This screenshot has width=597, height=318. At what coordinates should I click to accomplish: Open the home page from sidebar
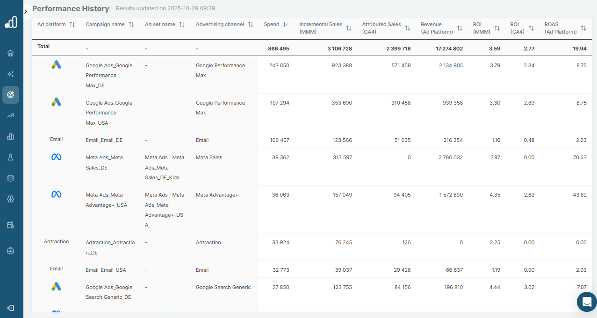(x=10, y=53)
